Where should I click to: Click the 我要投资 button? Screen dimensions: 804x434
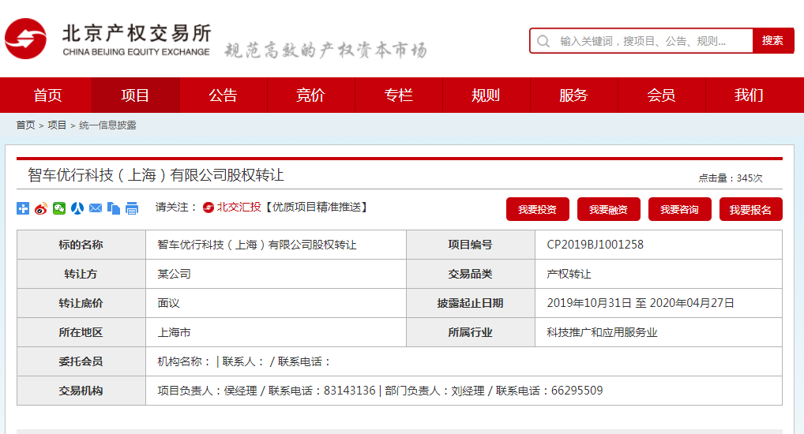click(x=537, y=209)
